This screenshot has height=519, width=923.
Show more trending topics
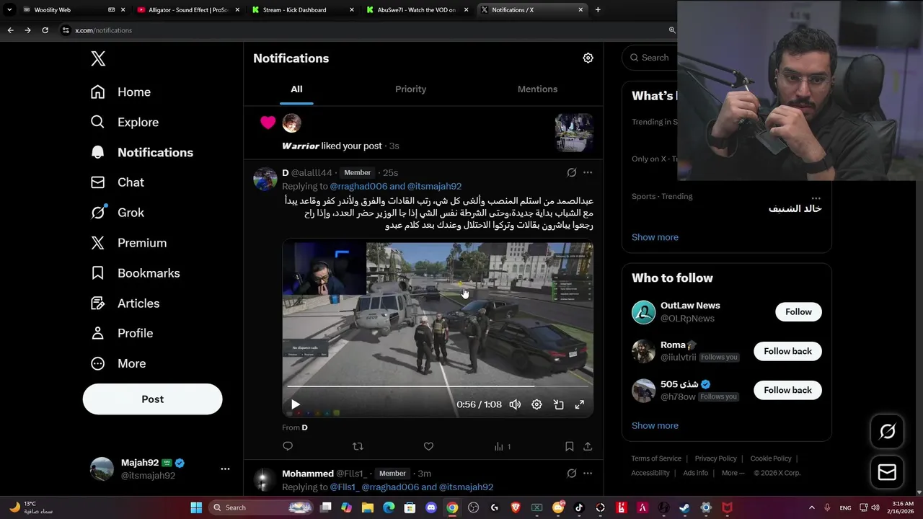pyautogui.click(x=655, y=237)
